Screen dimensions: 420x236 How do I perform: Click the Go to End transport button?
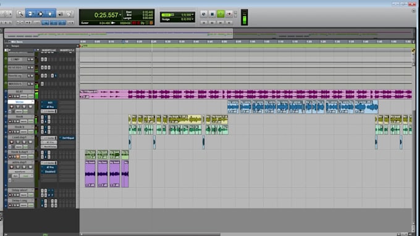point(229,23)
